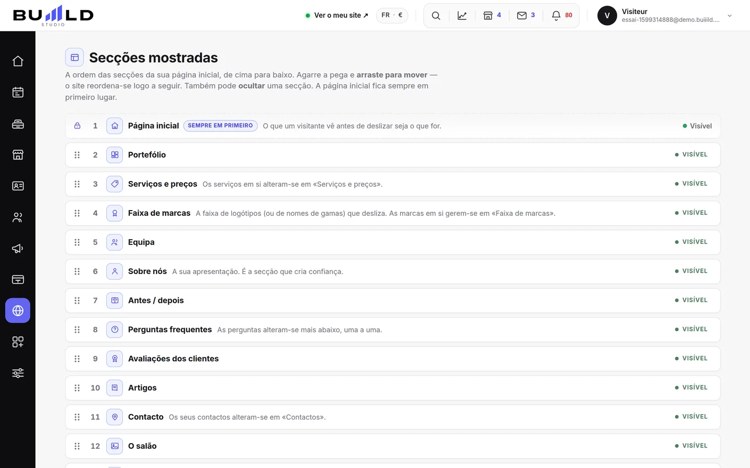Image resolution: width=750 pixels, height=468 pixels.
Task: Grab the drag handle of Contacto row
Action: click(77, 417)
